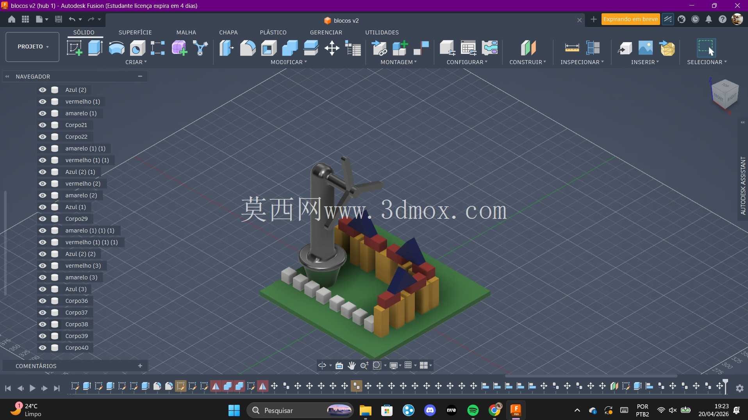The image size is (748, 420).
Task: Activate the Create Form tool
Action: [179, 48]
